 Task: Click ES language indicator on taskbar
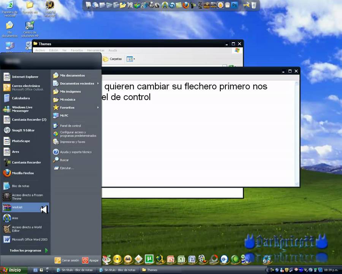36,270
